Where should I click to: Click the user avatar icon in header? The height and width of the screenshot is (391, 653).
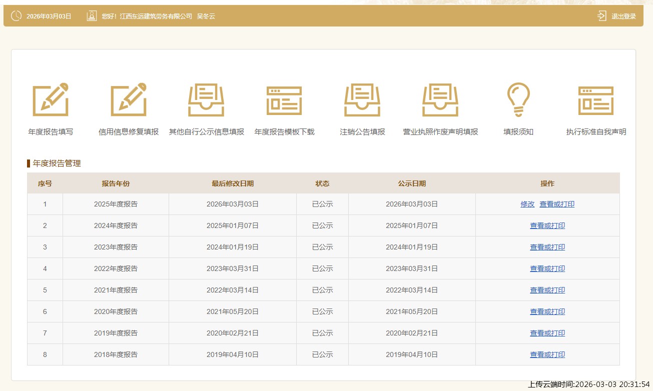(x=92, y=16)
